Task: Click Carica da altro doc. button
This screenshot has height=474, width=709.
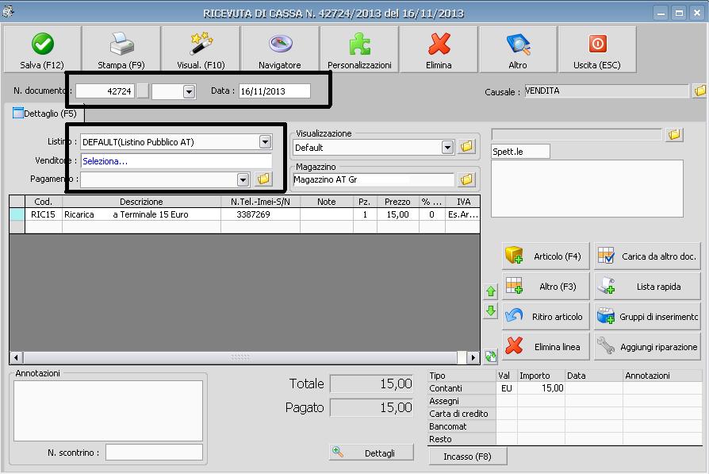Action: coord(647,256)
